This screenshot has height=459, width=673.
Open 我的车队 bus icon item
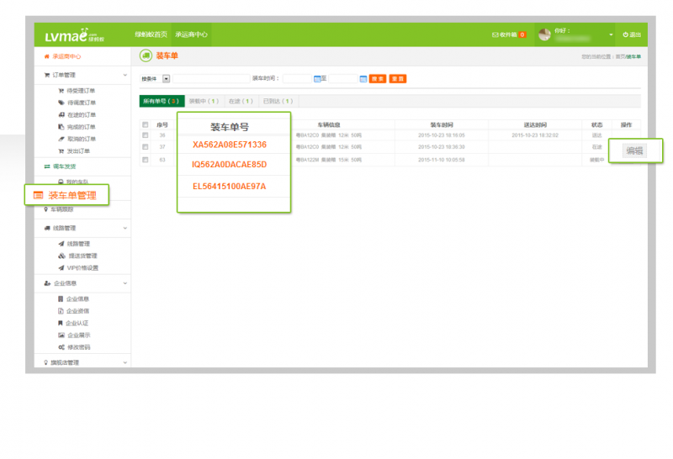pos(73,182)
